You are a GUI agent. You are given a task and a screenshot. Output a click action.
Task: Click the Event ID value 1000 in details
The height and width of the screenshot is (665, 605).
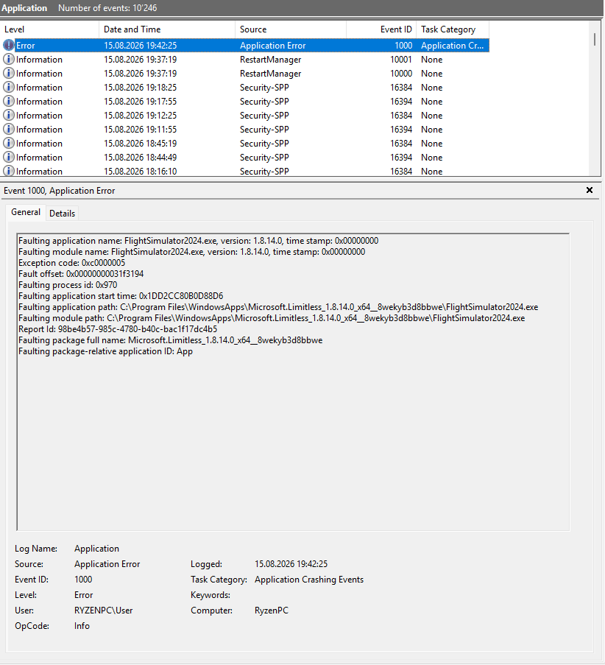point(83,580)
